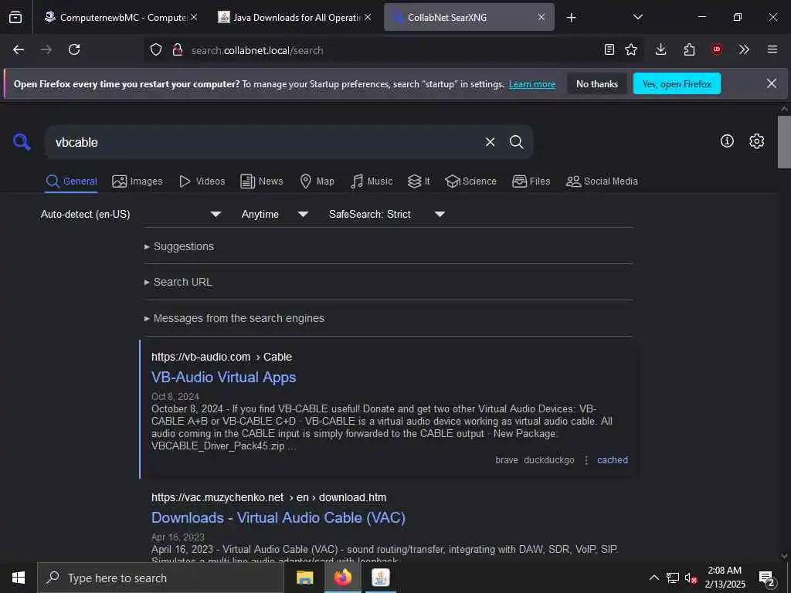Screen dimensions: 791x593
Task: Open Firefox hamburger application menu
Action: [x=772, y=49]
